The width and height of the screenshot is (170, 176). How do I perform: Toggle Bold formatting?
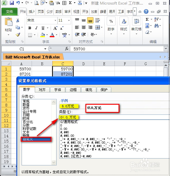coord(30,28)
